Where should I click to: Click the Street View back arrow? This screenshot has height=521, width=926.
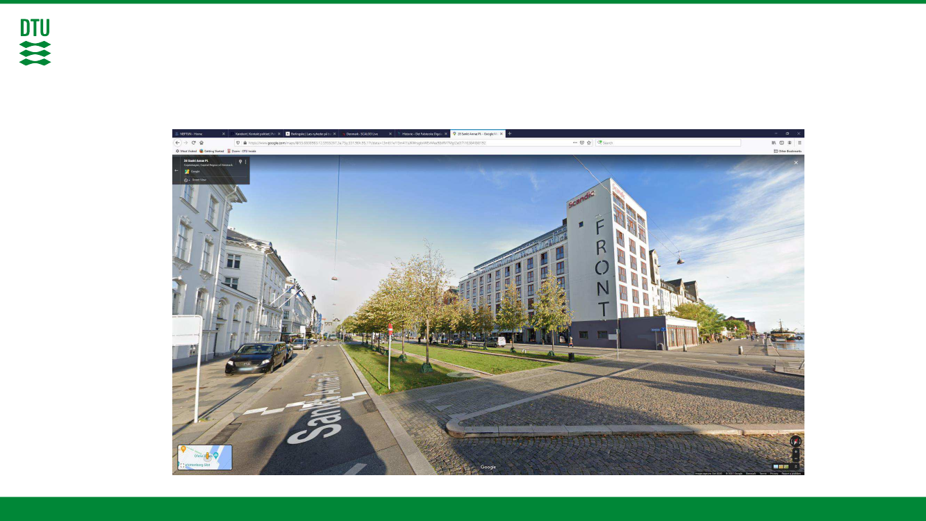176,170
